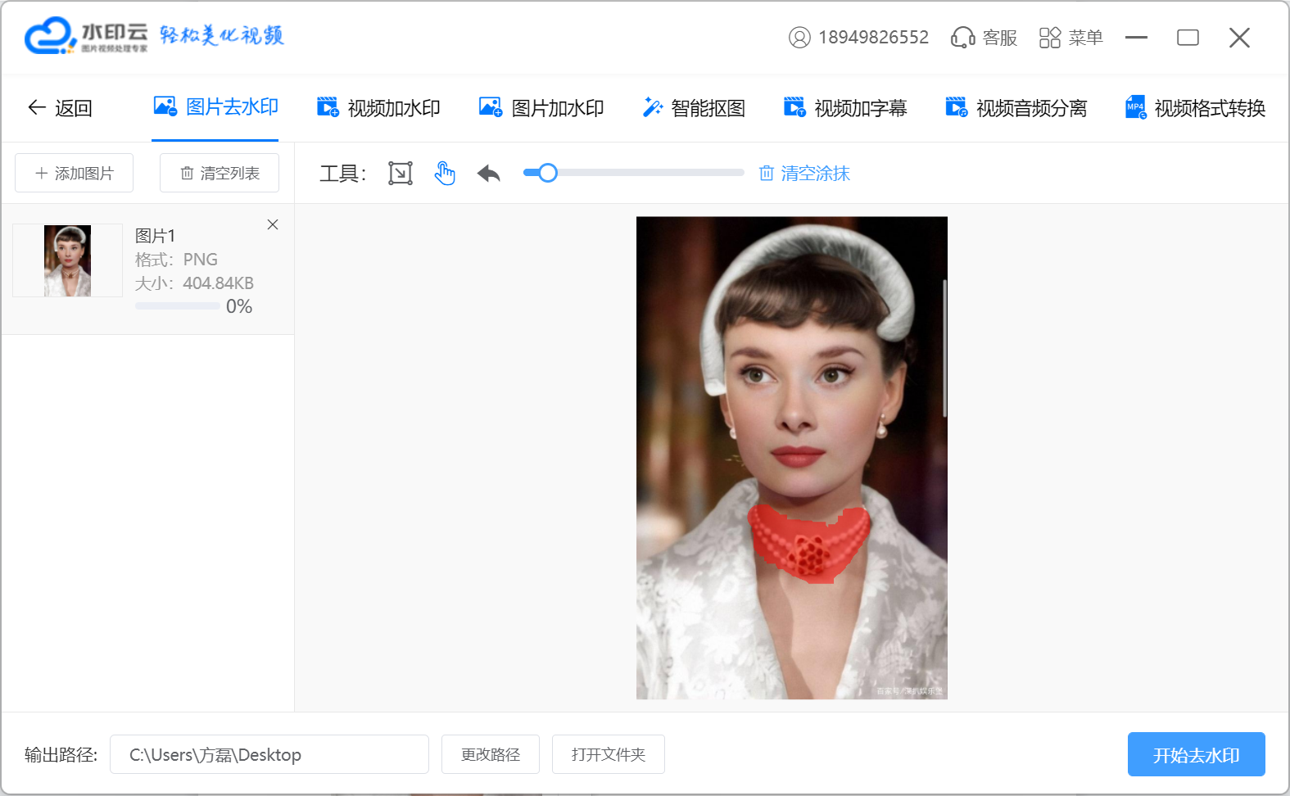
Task: Switch to 视频加字幕 tab
Action: [845, 108]
